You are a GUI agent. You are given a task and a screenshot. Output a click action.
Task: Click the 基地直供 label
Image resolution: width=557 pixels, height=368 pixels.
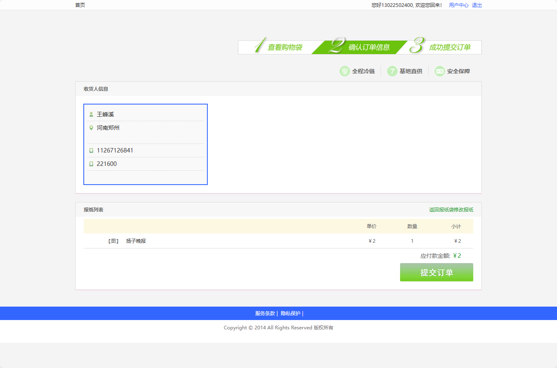[x=411, y=71]
